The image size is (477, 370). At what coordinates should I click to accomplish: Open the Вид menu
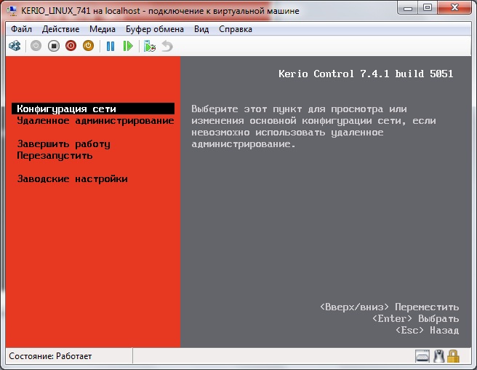coord(201,29)
